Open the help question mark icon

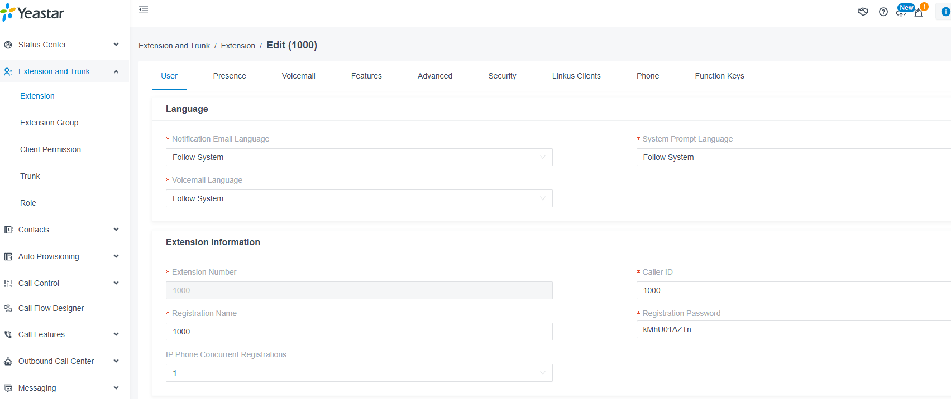(883, 12)
